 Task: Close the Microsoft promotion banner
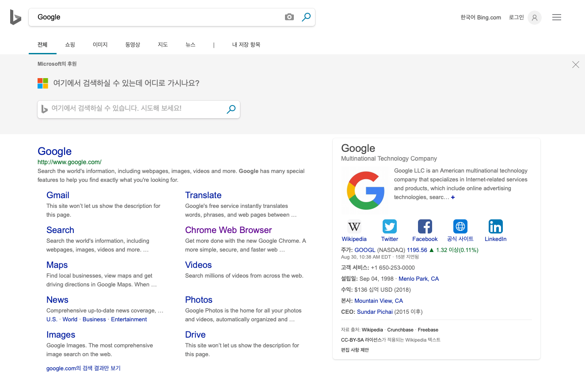click(576, 65)
